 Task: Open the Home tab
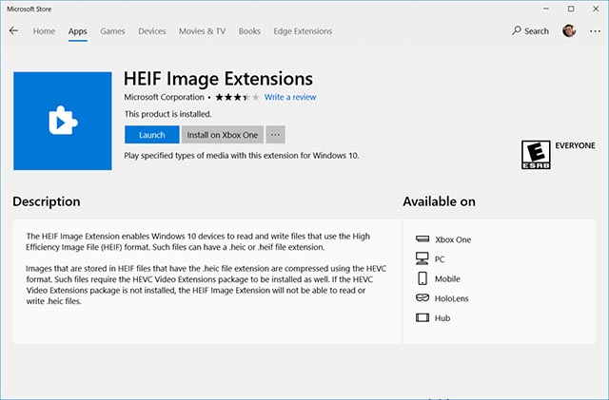coord(44,31)
